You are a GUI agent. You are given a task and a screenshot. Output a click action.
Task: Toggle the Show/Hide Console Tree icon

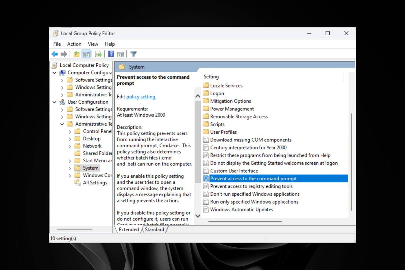click(x=86, y=54)
